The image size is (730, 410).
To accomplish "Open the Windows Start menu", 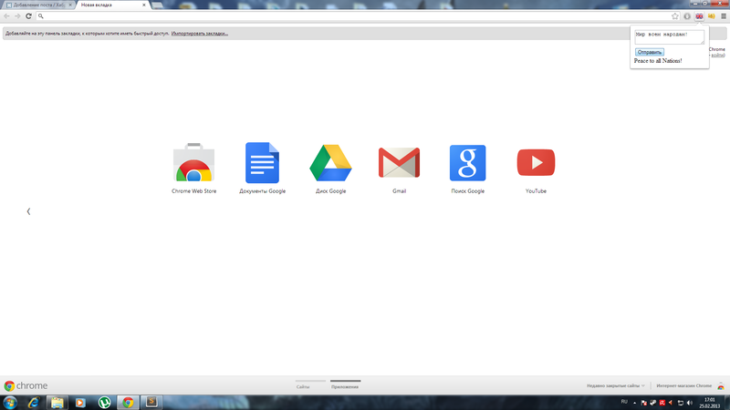I will tap(10, 403).
